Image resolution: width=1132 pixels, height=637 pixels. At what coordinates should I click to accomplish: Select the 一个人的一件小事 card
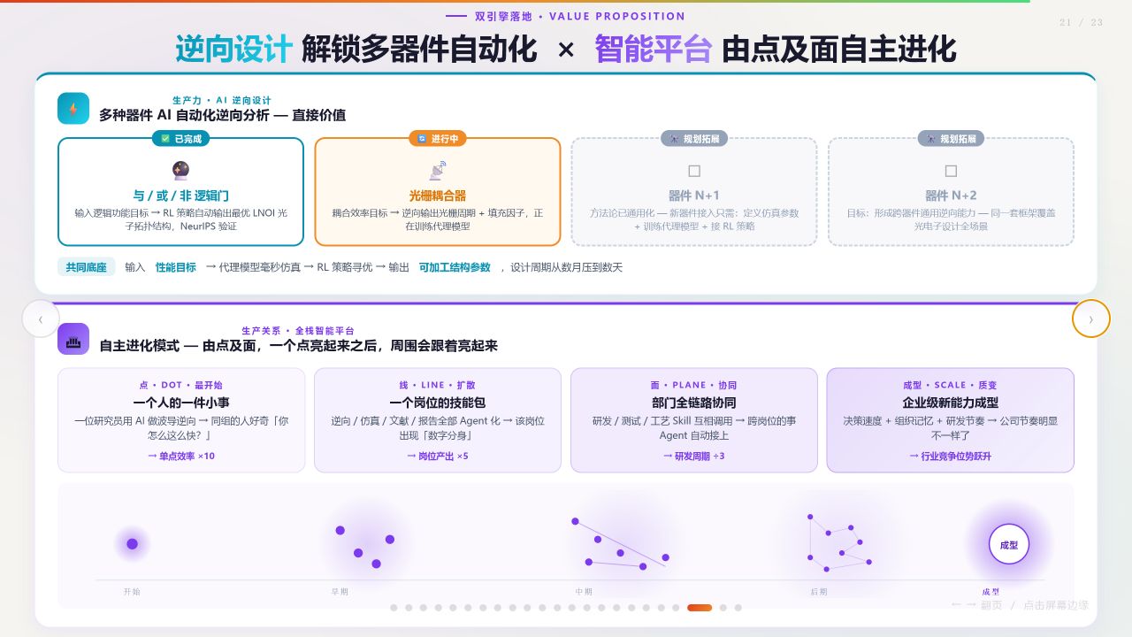tap(181, 420)
